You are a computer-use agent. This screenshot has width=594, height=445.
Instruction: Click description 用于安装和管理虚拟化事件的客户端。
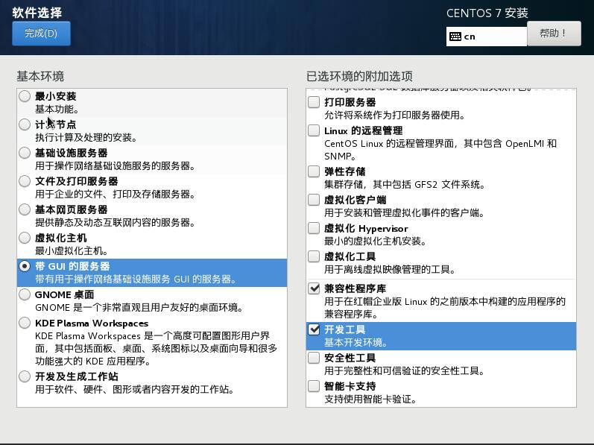404,212
